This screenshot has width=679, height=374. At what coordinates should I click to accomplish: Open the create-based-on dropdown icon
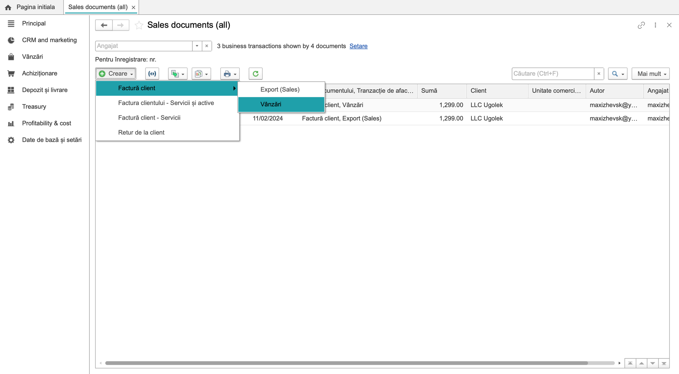[178, 74]
